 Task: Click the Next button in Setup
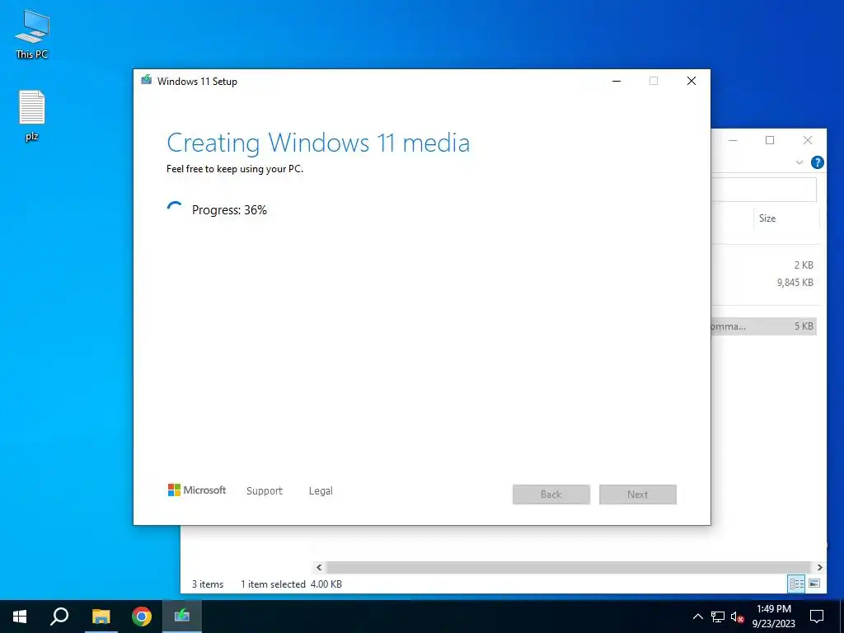pos(638,495)
